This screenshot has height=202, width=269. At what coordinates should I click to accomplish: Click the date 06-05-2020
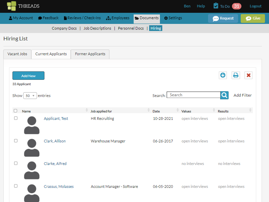163,187
